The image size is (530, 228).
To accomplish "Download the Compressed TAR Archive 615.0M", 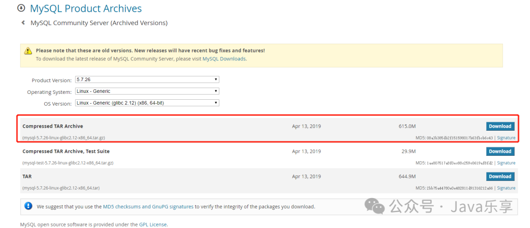I will pyautogui.click(x=500, y=126).
